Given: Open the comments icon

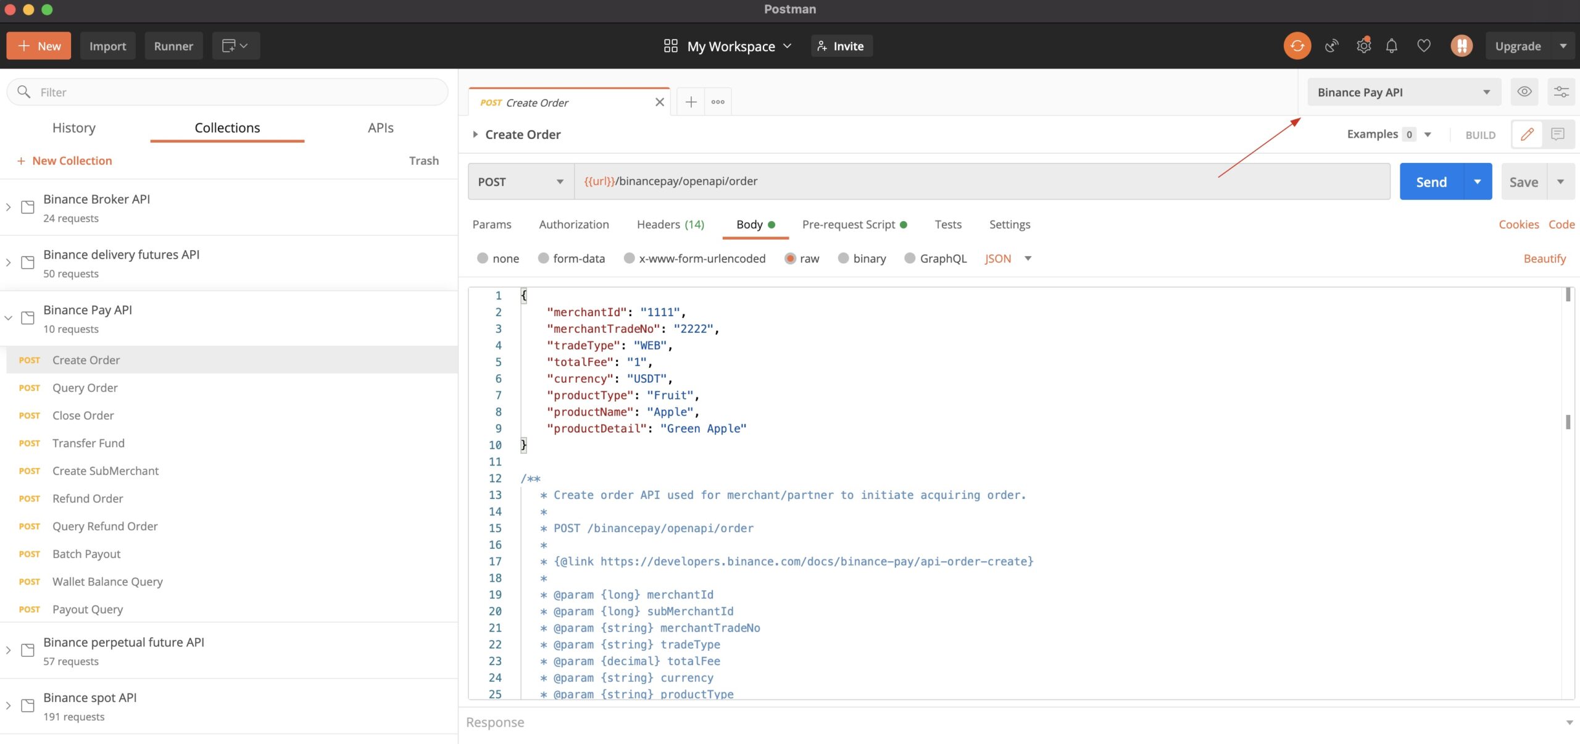Looking at the screenshot, I should coord(1558,134).
